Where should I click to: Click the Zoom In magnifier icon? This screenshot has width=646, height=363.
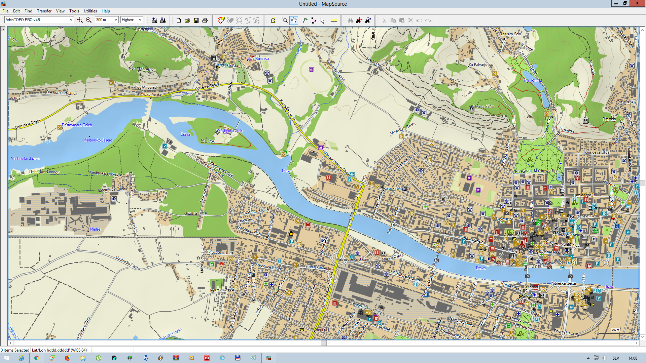pyautogui.click(x=80, y=20)
